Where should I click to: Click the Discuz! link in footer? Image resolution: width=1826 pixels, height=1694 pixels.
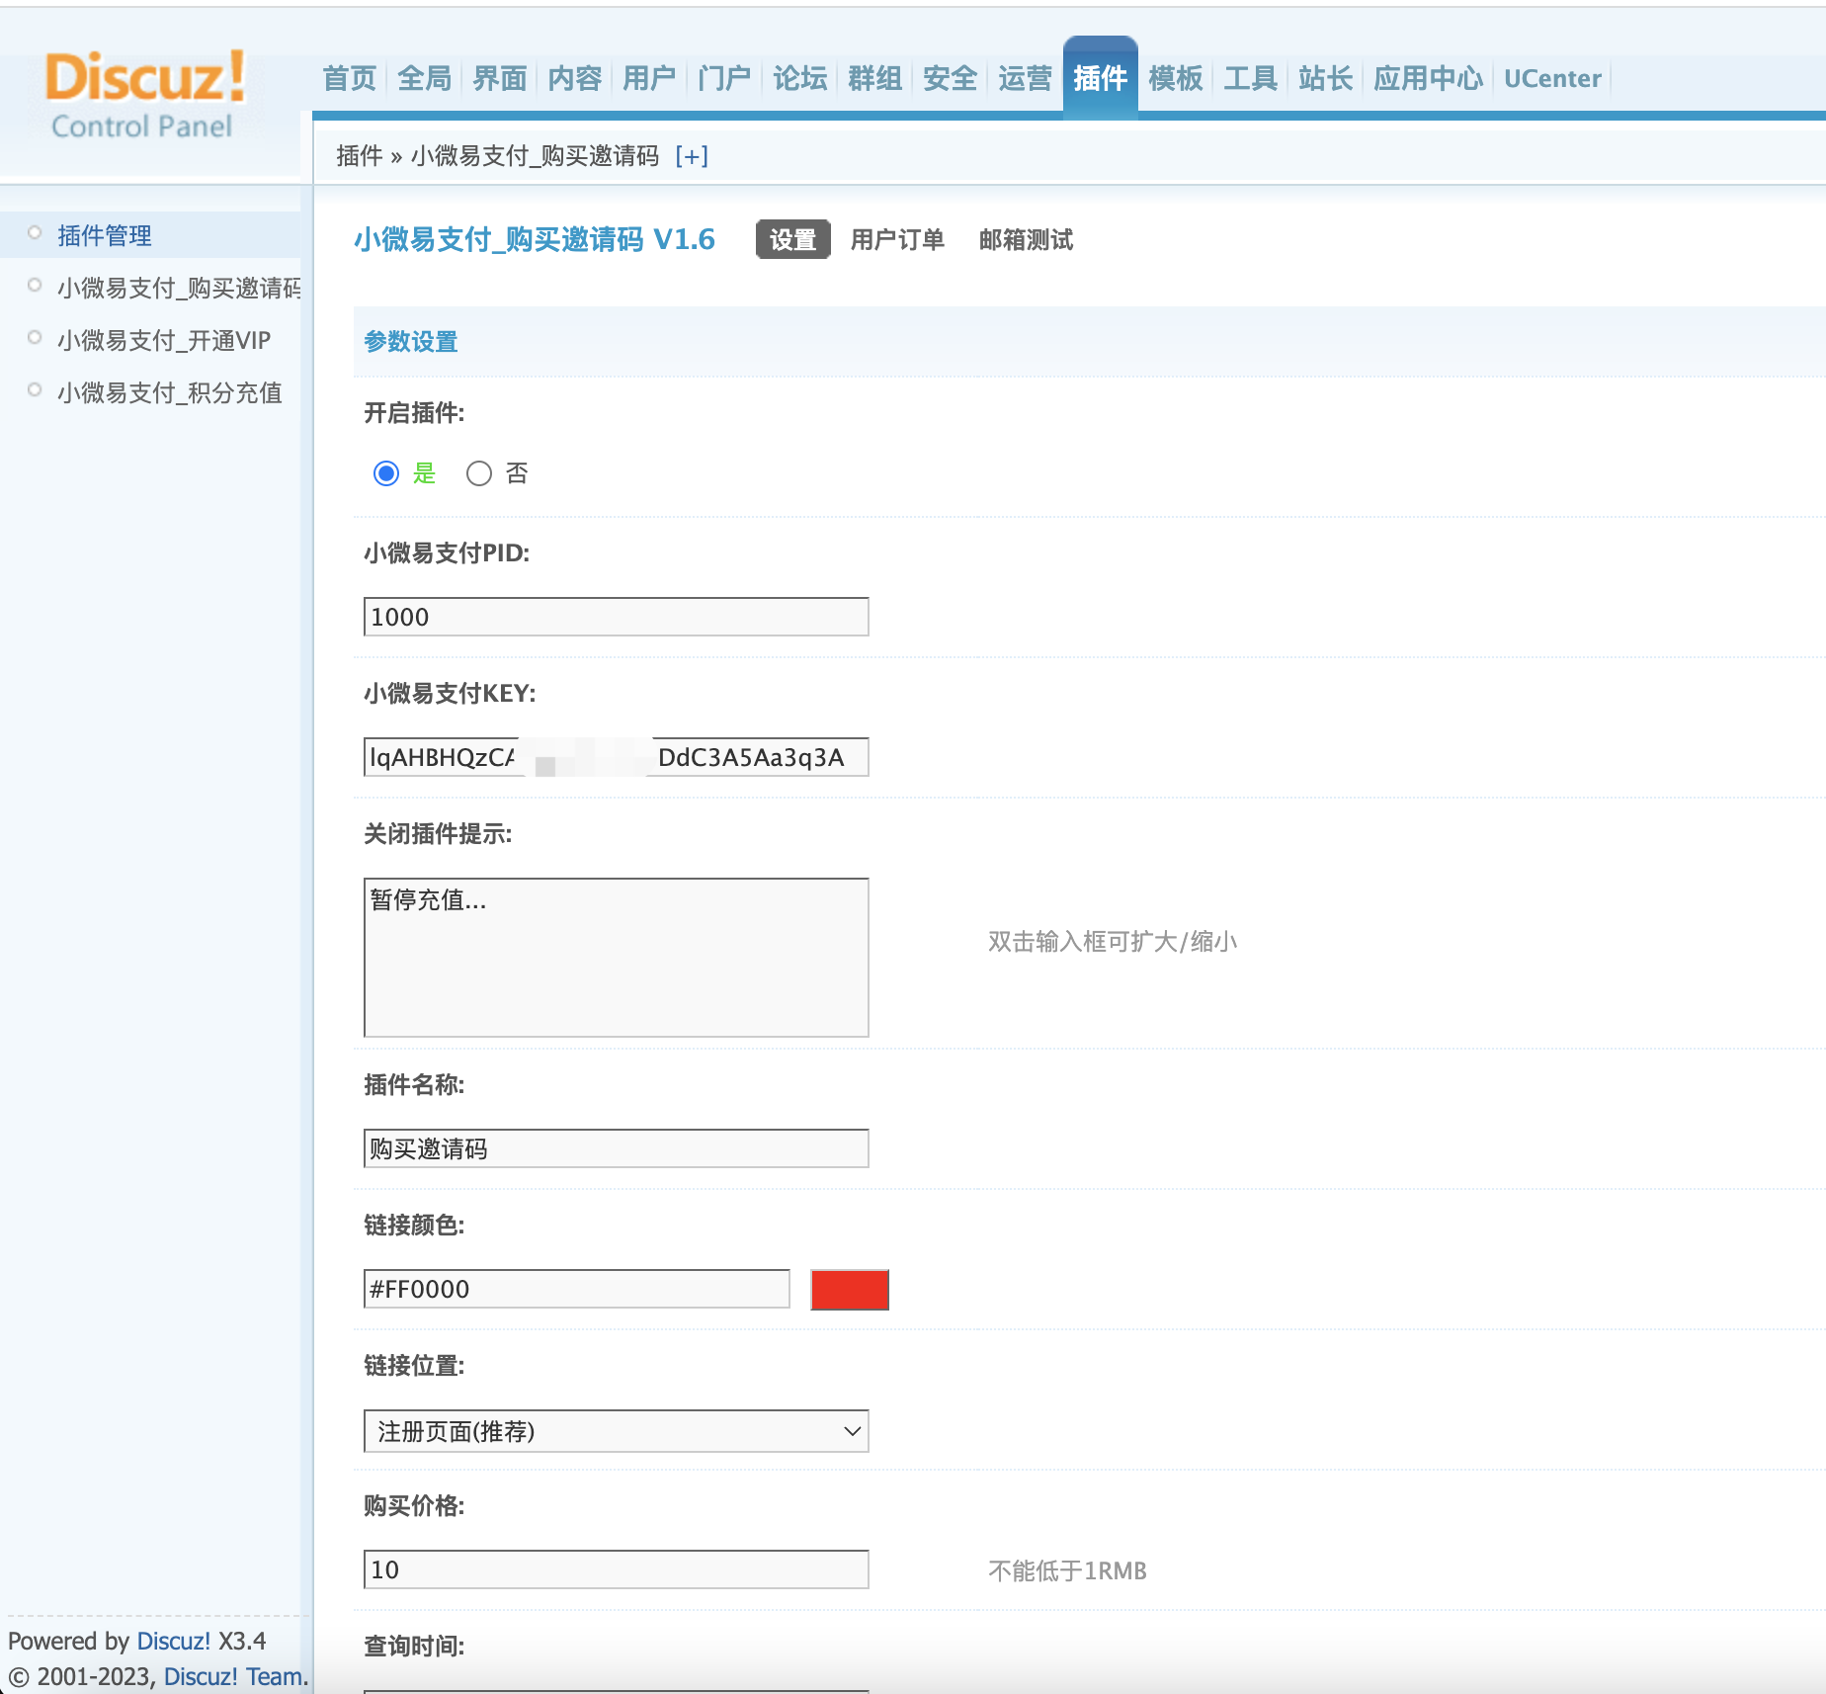pos(173,1641)
